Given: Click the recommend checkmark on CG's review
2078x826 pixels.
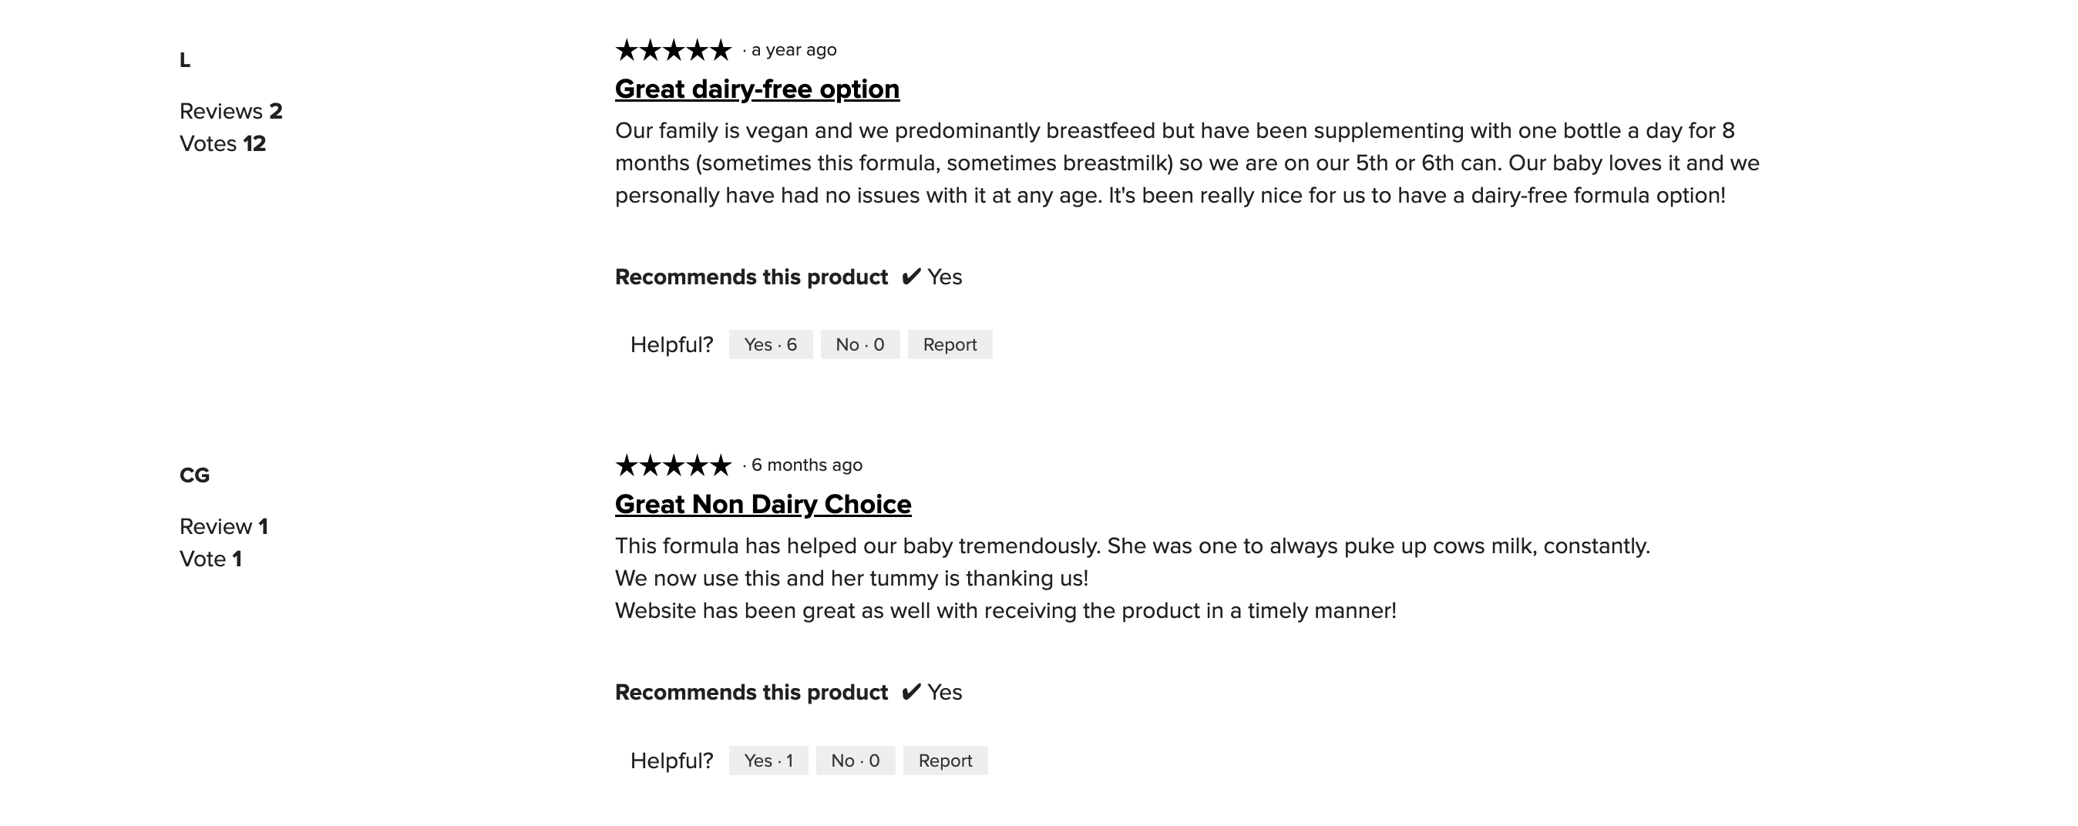Looking at the screenshot, I should tap(911, 693).
